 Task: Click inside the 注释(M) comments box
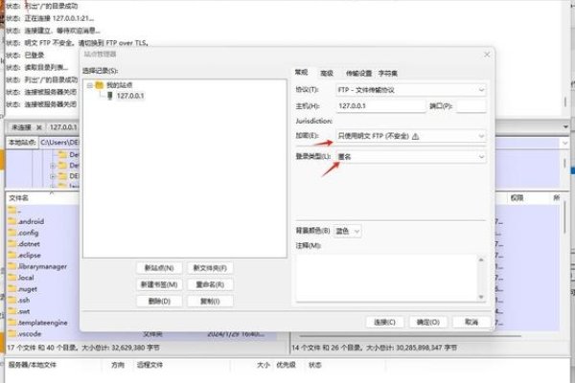click(x=386, y=278)
